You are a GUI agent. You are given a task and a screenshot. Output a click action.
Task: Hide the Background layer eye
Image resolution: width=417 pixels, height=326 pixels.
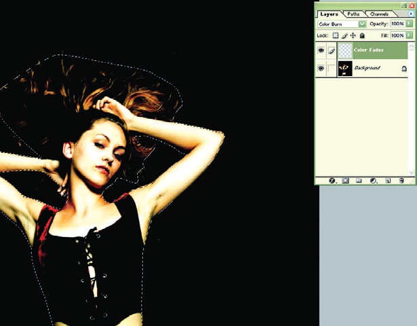321,69
